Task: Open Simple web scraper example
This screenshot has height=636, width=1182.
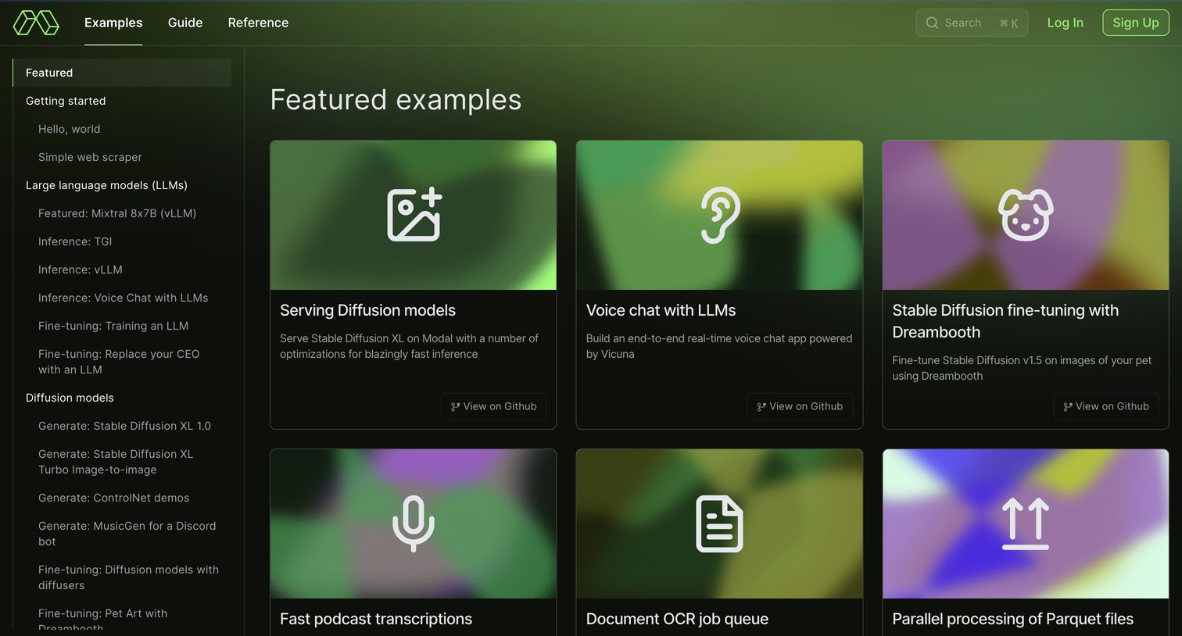Action: [90, 157]
